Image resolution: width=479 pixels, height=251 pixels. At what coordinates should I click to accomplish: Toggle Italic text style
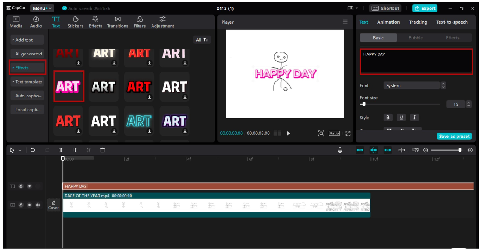point(414,117)
